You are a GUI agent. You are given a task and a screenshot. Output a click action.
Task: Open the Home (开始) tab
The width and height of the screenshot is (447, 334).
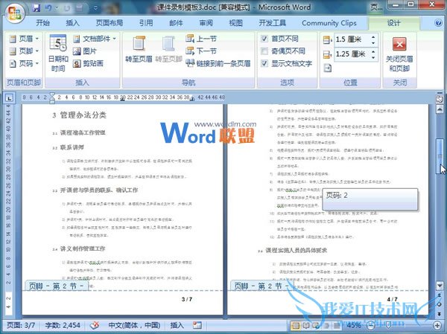click(x=42, y=23)
